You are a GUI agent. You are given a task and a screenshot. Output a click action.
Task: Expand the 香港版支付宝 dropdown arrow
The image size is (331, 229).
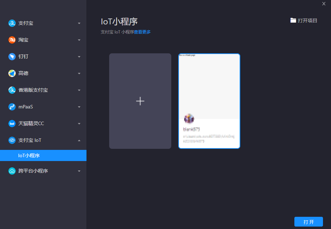click(x=79, y=90)
